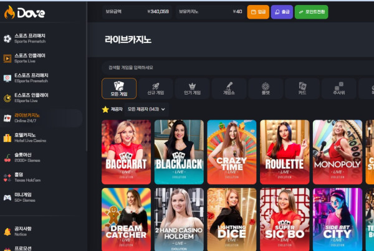Open 공지사항 bell notice icon
Image resolution: width=374 pixels, height=251 pixels.
coord(7,232)
